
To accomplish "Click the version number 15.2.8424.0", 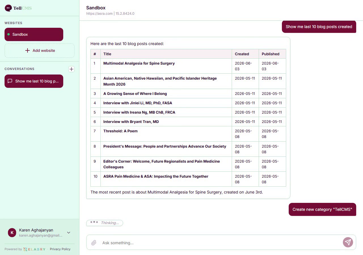I will (x=125, y=14).
